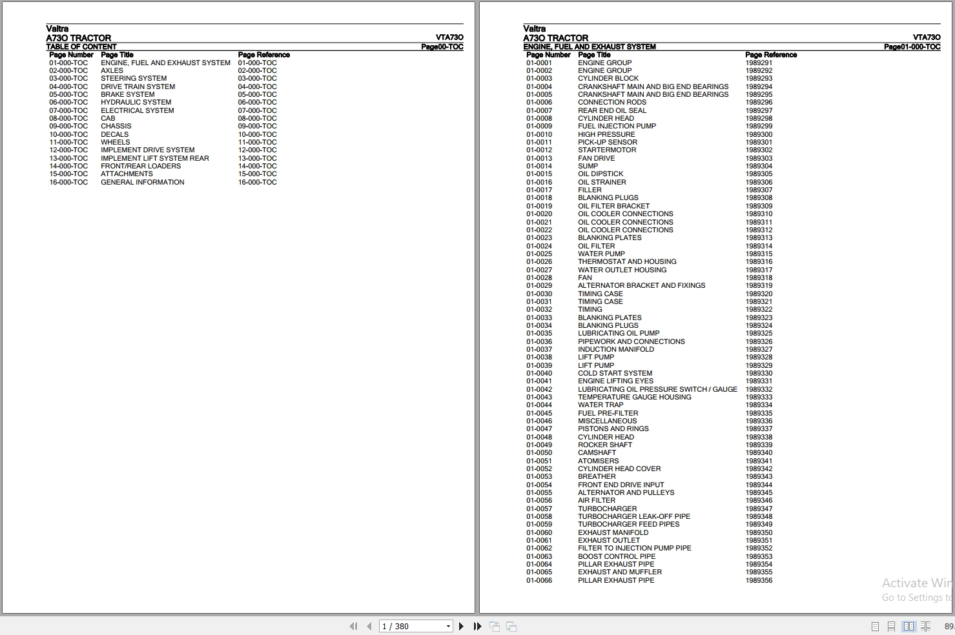The height and width of the screenshot is (635, 955).
Task: Click the 'ATTACHMENTS' entry
Action: 127,174
